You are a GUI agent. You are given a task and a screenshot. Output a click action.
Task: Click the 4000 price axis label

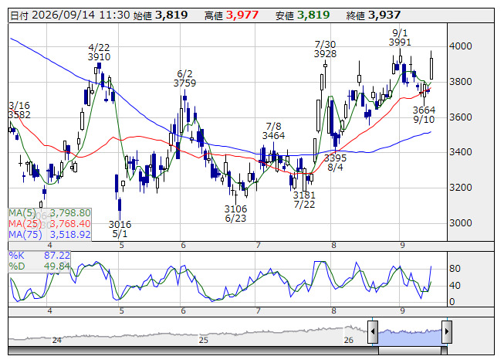461,46
